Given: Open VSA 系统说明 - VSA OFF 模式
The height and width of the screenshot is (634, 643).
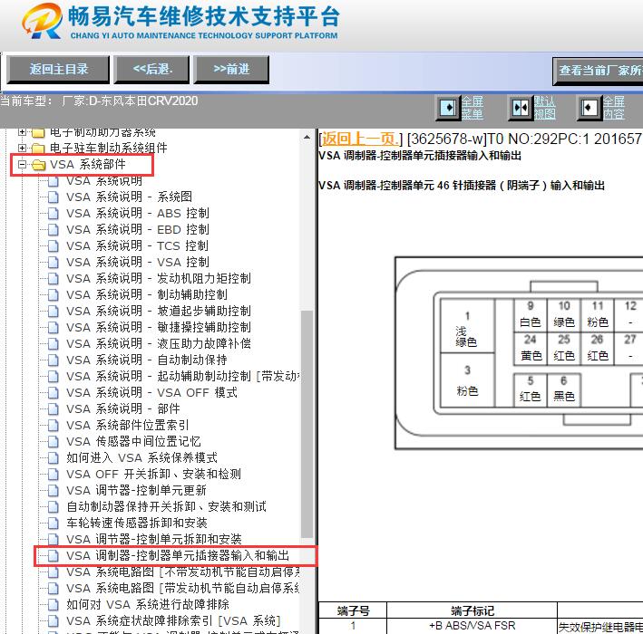Looking at the screenshot, I should (x=151, y=393).
